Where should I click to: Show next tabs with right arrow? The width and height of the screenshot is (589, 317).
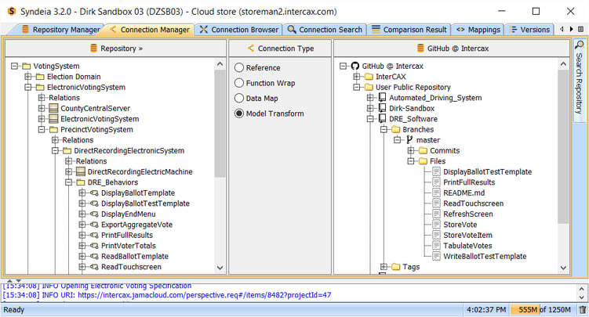click(571, 29)
